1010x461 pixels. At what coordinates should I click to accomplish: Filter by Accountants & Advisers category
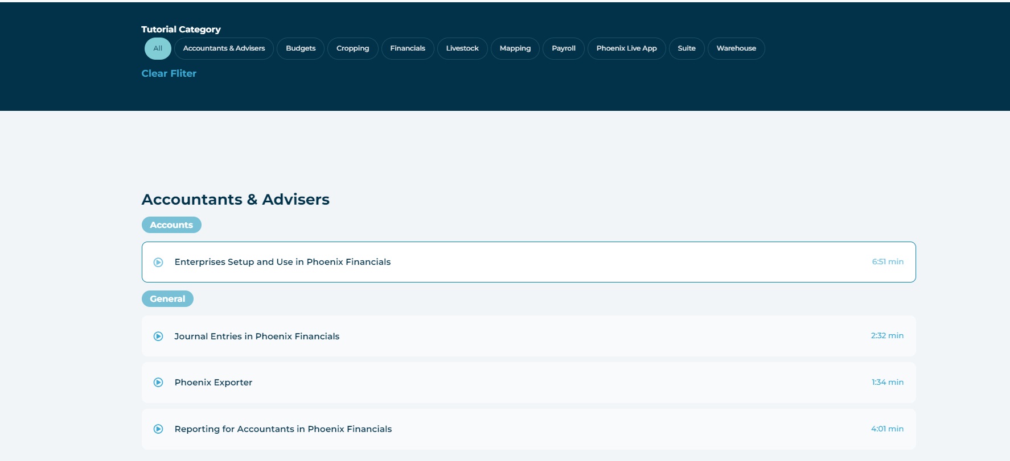click(x=224, y=48)
